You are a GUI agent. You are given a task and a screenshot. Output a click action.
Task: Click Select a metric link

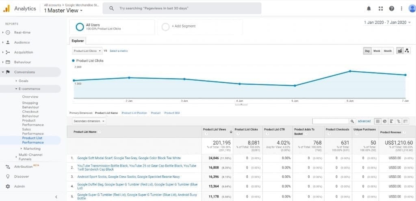coord(119,51)
